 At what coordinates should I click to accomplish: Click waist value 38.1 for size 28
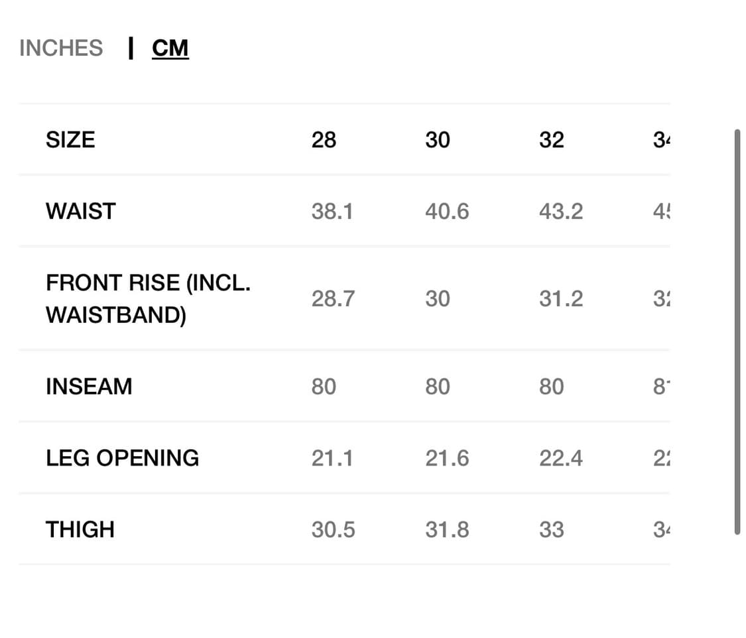(x=332, y=212)
